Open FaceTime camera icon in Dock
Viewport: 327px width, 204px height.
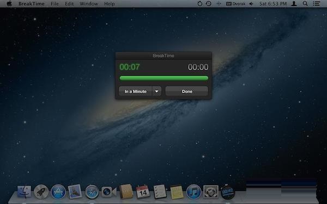click(108, 191)
